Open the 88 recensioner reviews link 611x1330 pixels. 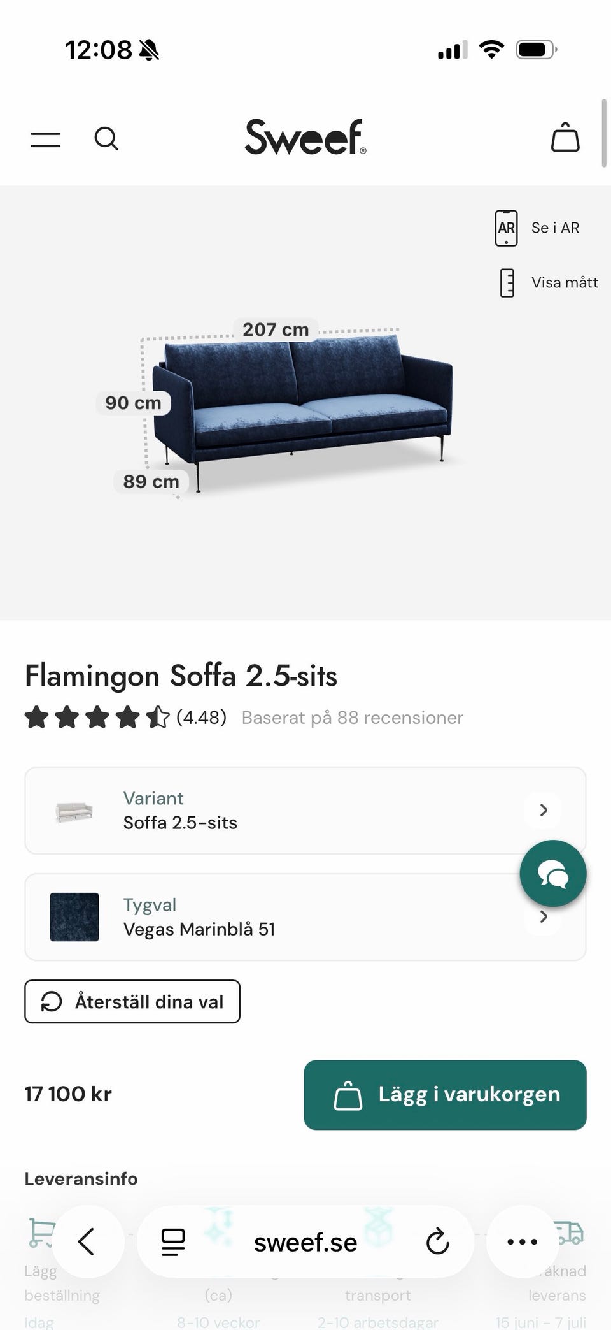tap(352, 718)
